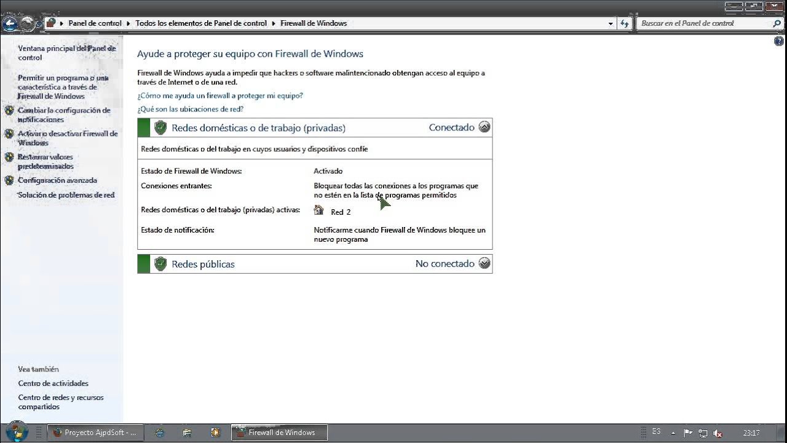Click shield icon beside Activar o desactivar Firewall
The height and width of the screenshot is (443, 787).
[9, 134]
